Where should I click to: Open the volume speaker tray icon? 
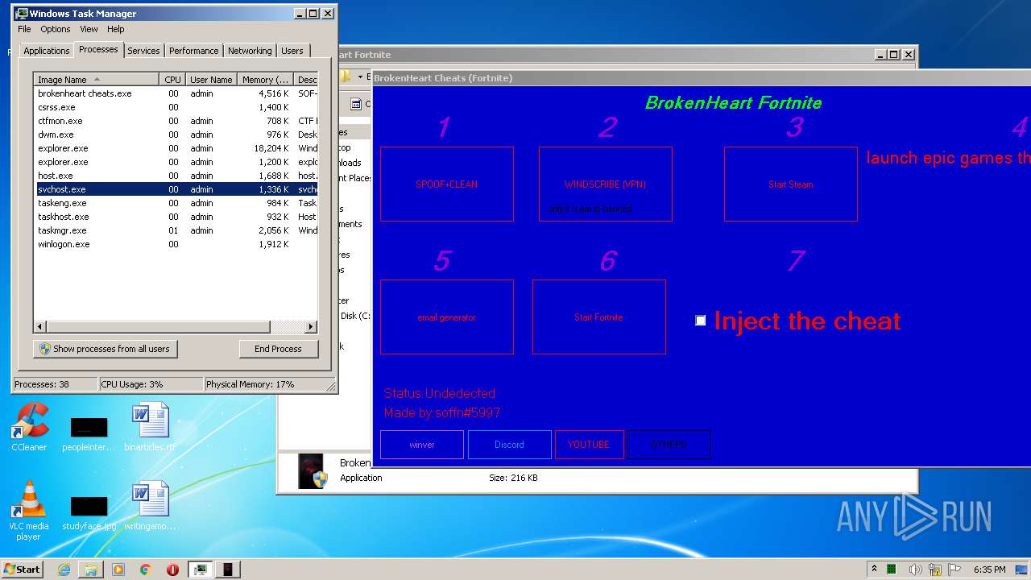click(916, 570)
